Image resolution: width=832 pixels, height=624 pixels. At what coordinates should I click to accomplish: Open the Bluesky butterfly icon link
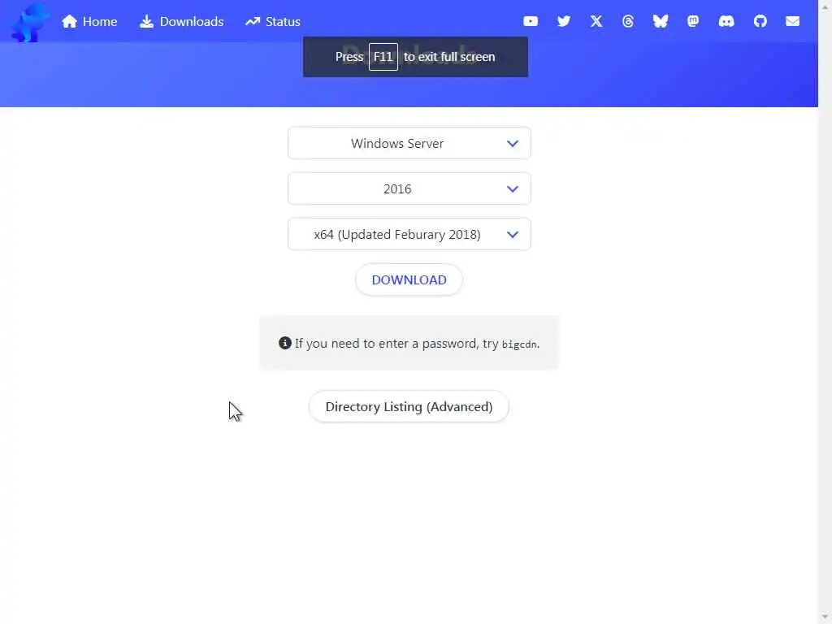click(660, 21)
